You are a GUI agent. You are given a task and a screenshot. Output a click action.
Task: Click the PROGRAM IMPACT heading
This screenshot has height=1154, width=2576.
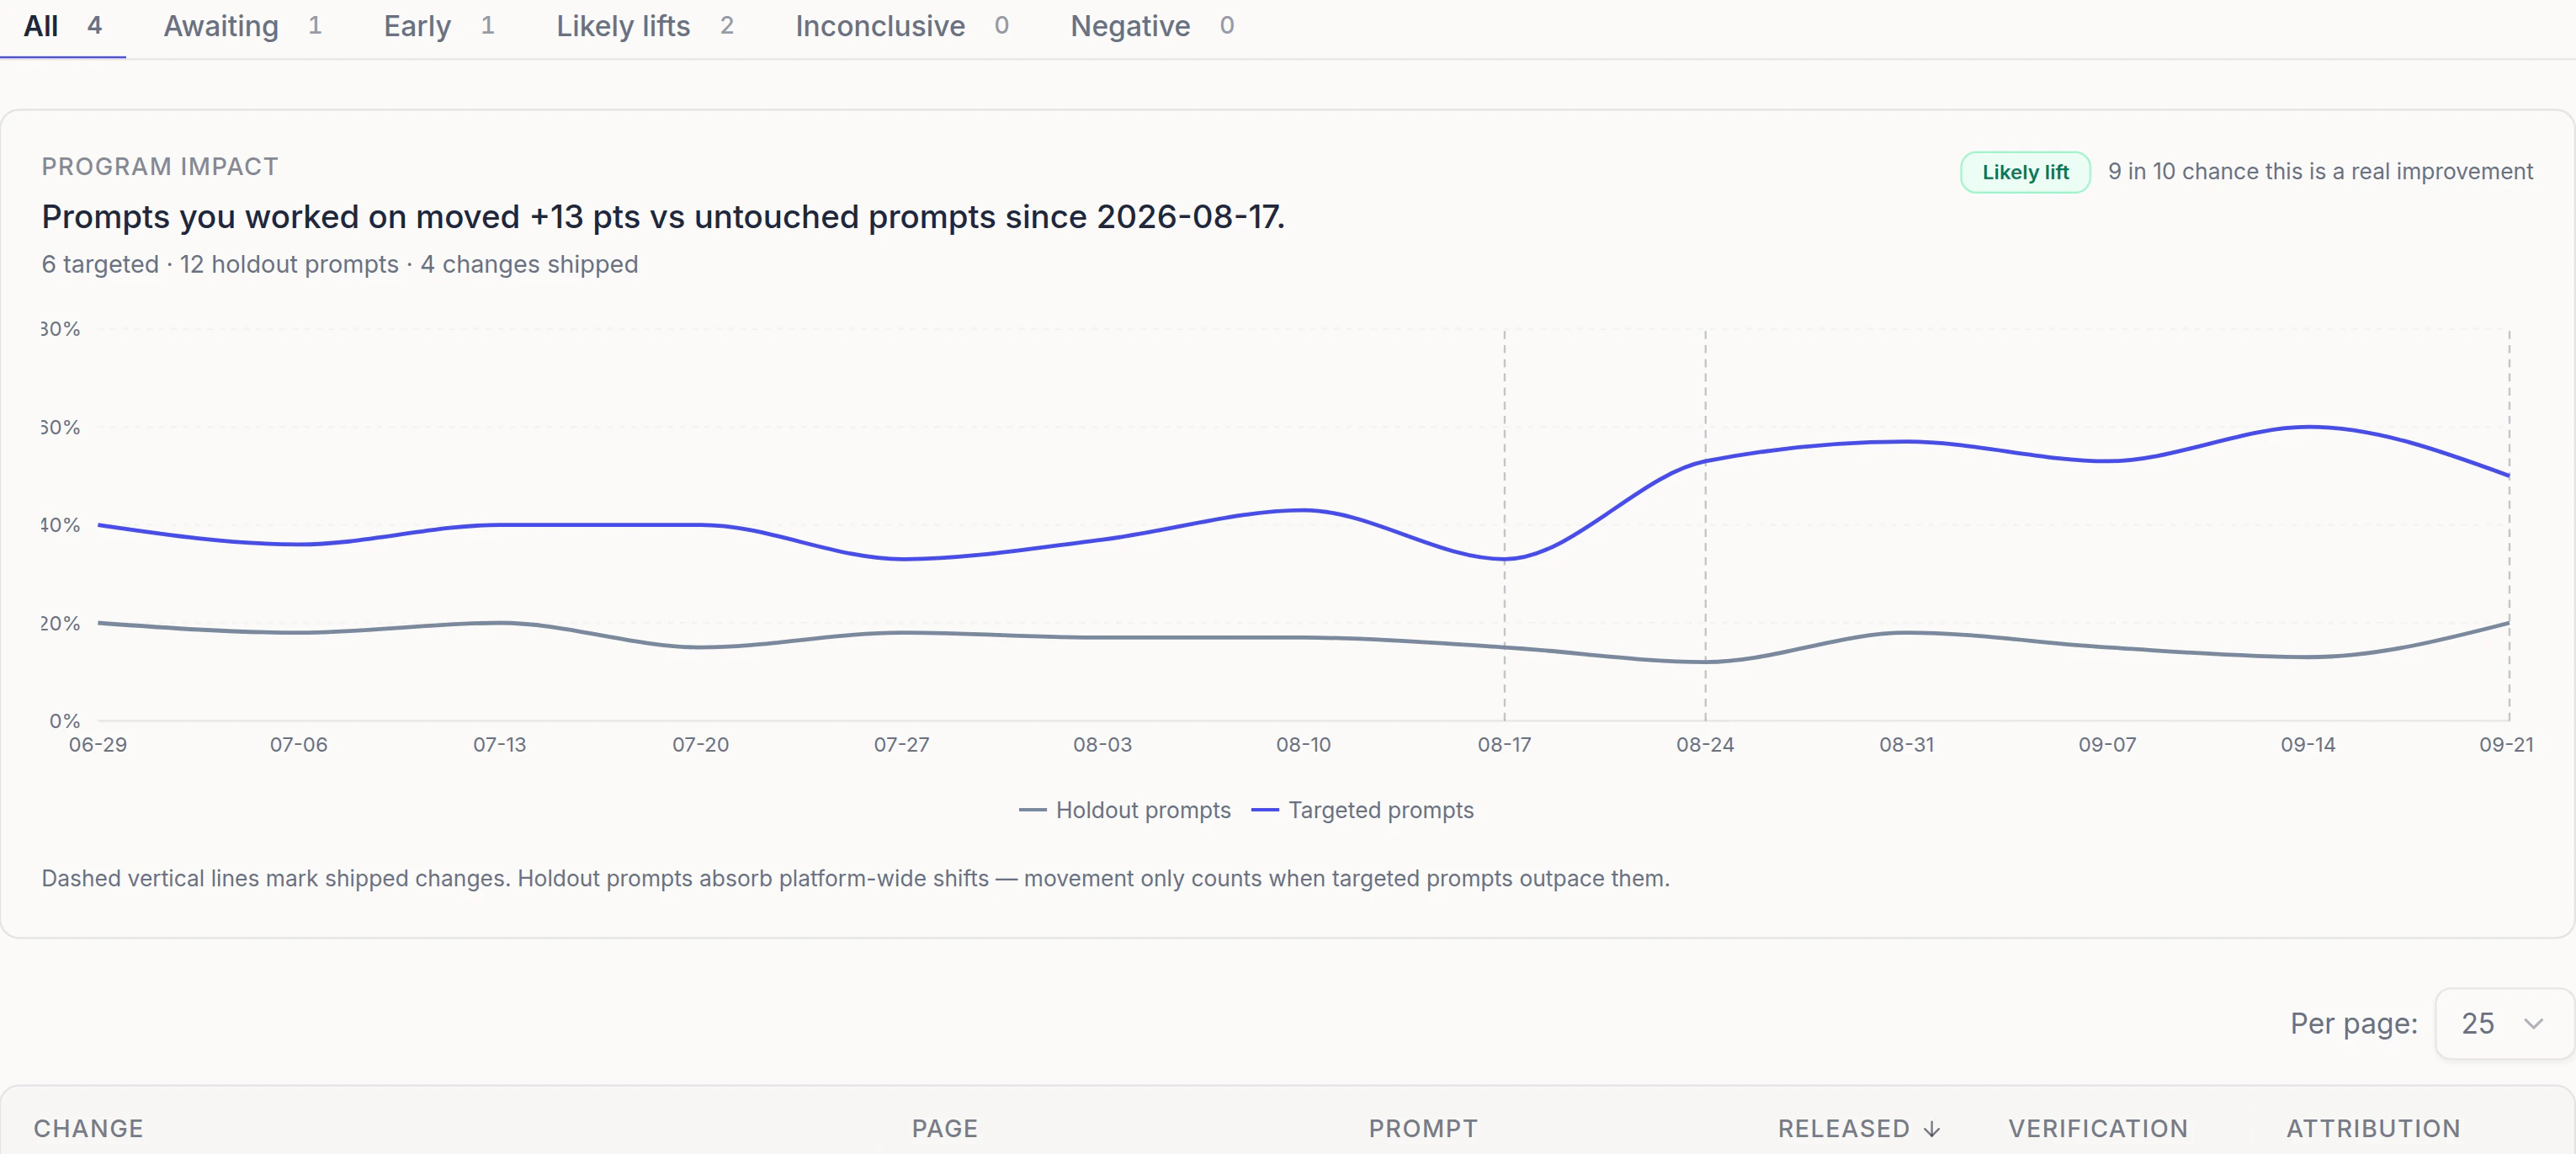point(160,166)
